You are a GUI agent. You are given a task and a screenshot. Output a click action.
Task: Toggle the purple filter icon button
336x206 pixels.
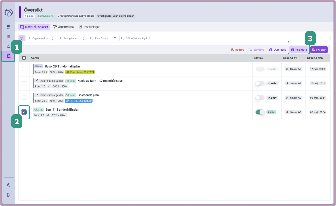point(21,38)
